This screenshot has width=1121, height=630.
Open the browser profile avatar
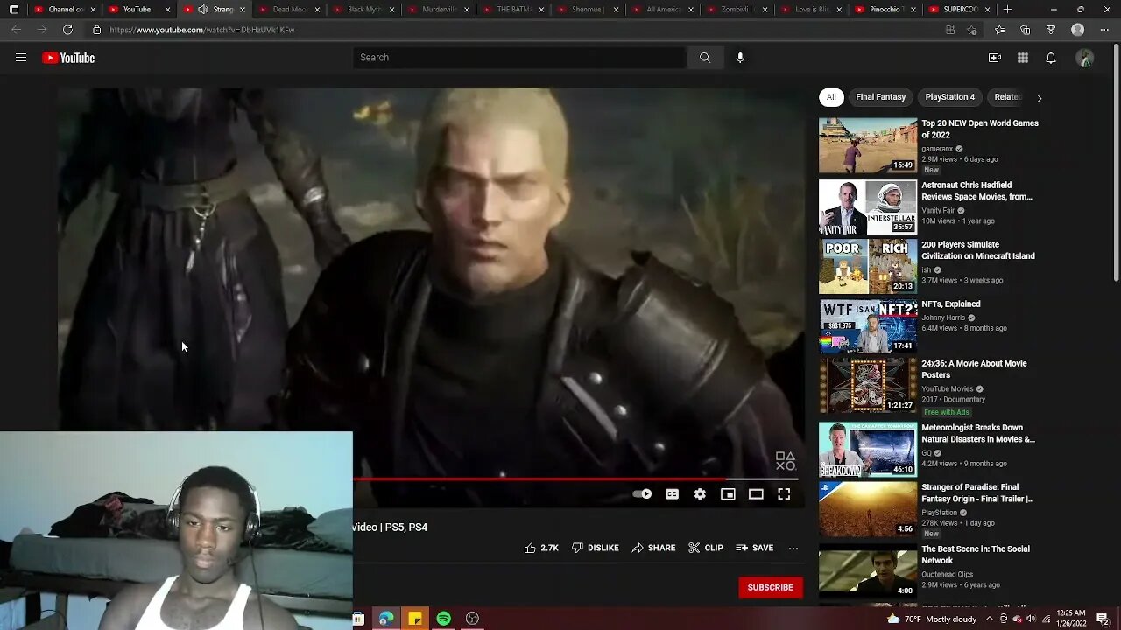(x=1078, y=30)
